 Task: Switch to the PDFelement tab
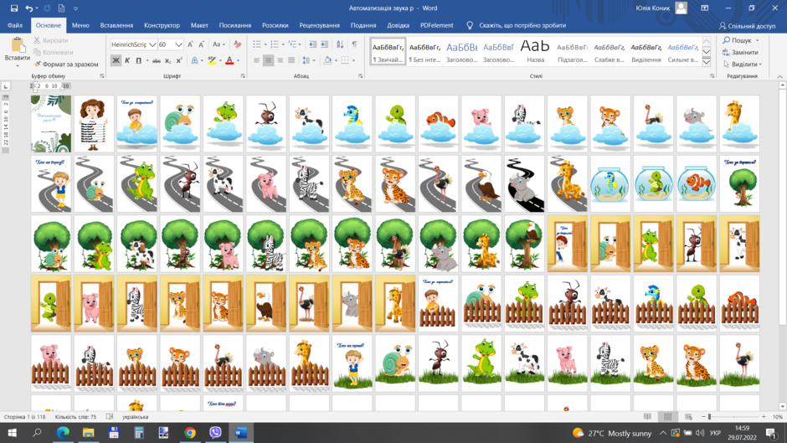pyautogui.click(x=437, y=25)
